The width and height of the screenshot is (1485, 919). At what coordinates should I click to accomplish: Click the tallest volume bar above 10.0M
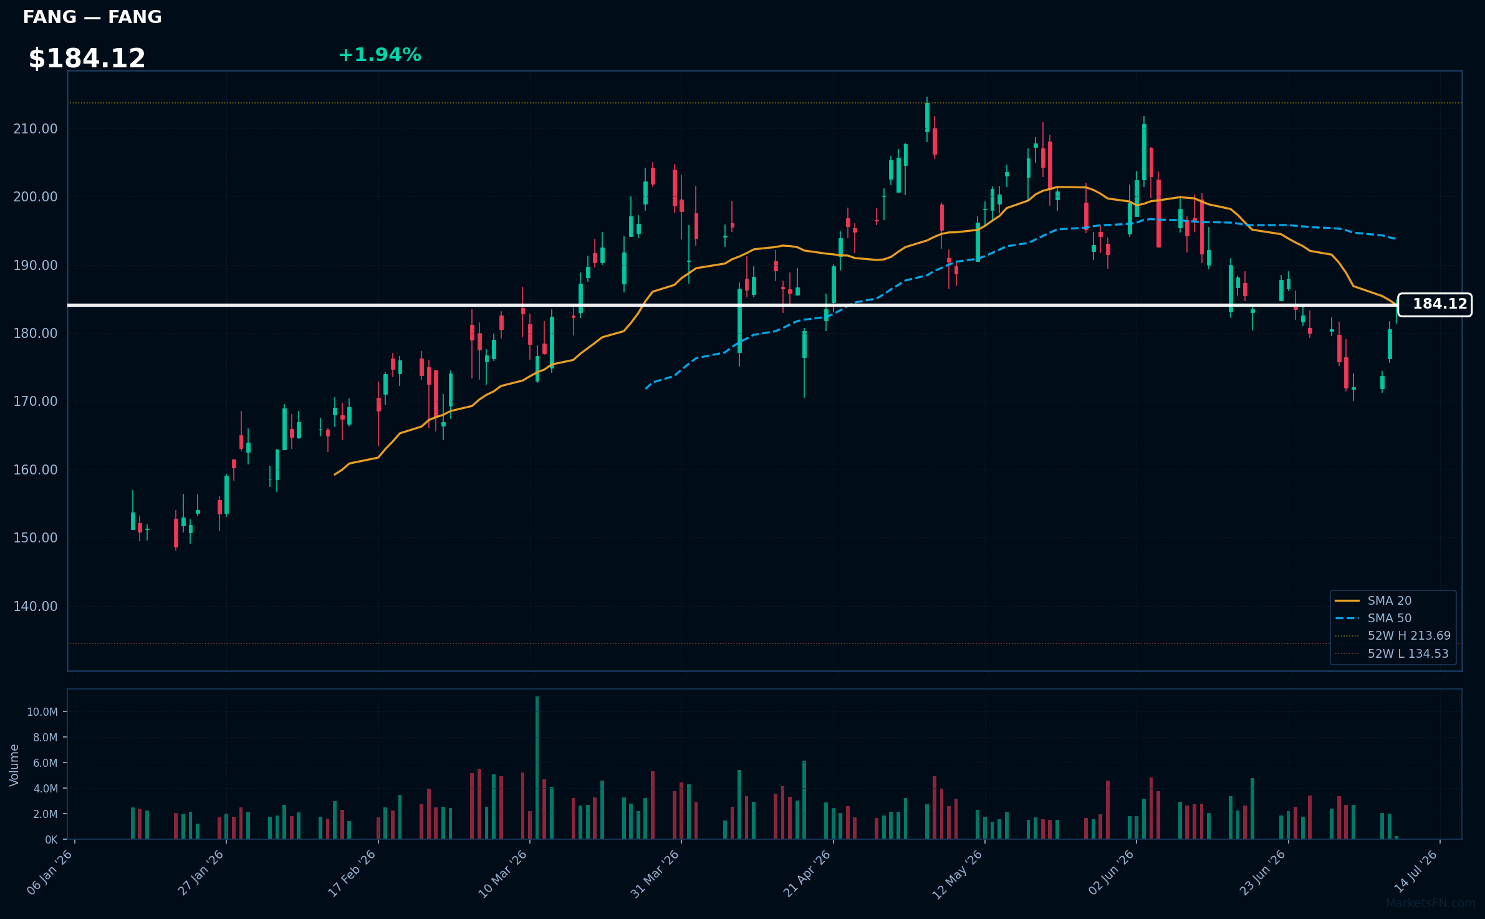[x=537, y=767]
